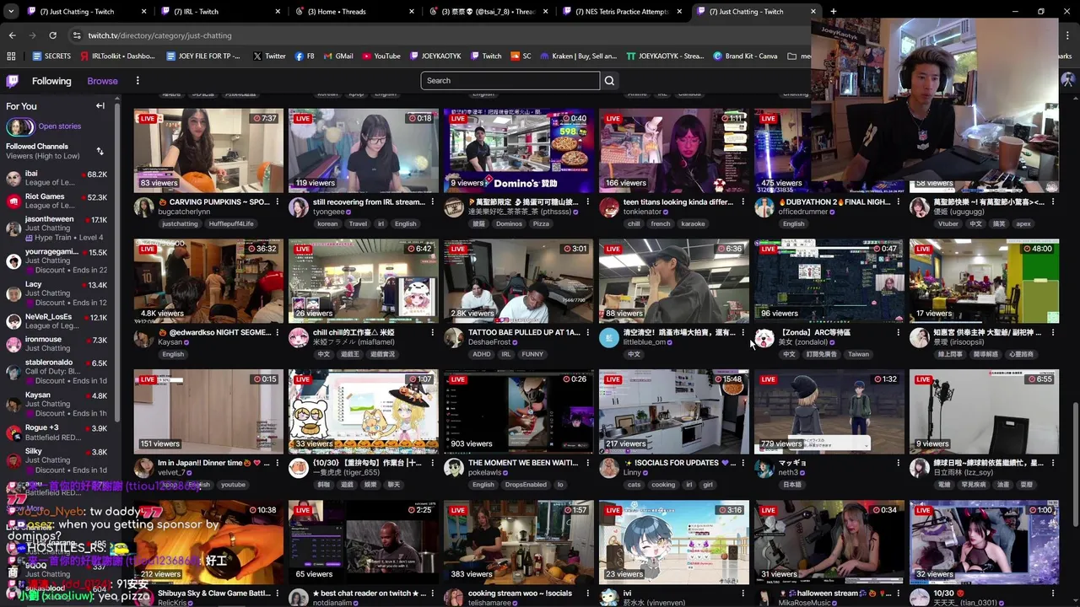Open options for TATTOO BAE stream

[588, 333]
